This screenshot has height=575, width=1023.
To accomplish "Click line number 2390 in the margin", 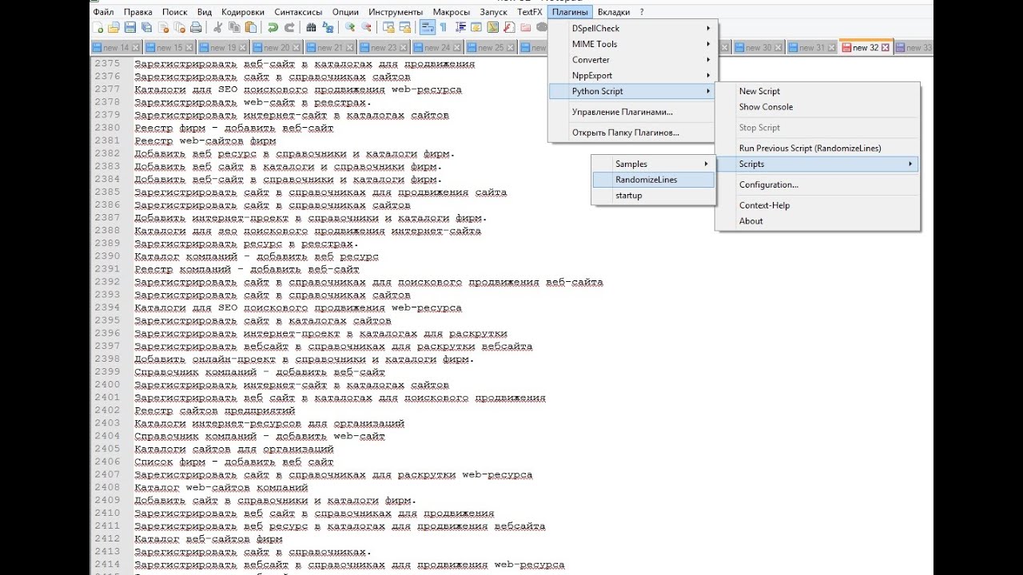I will tap(106, 256).
